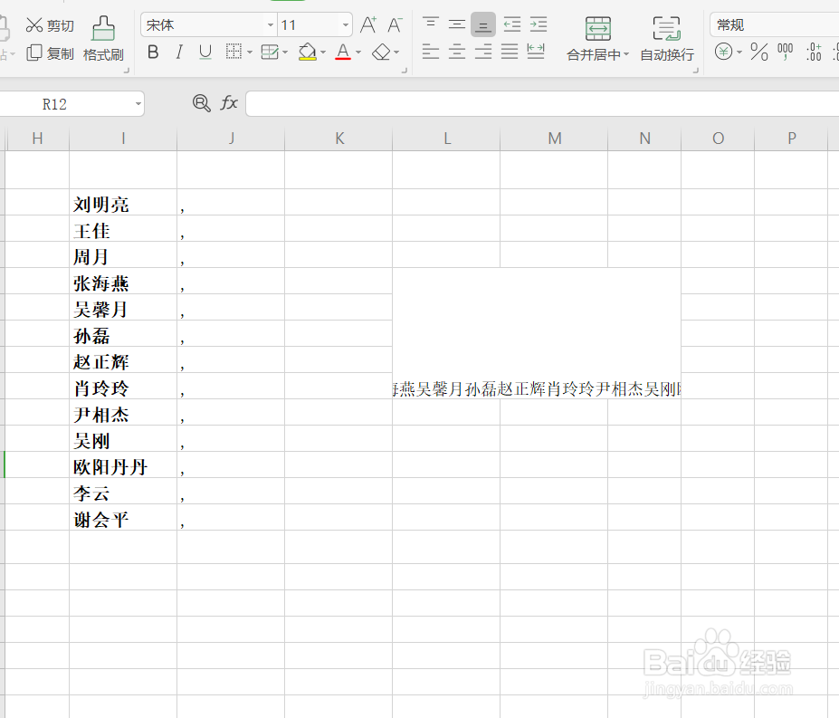Select column P header

(x=791, y=139)
